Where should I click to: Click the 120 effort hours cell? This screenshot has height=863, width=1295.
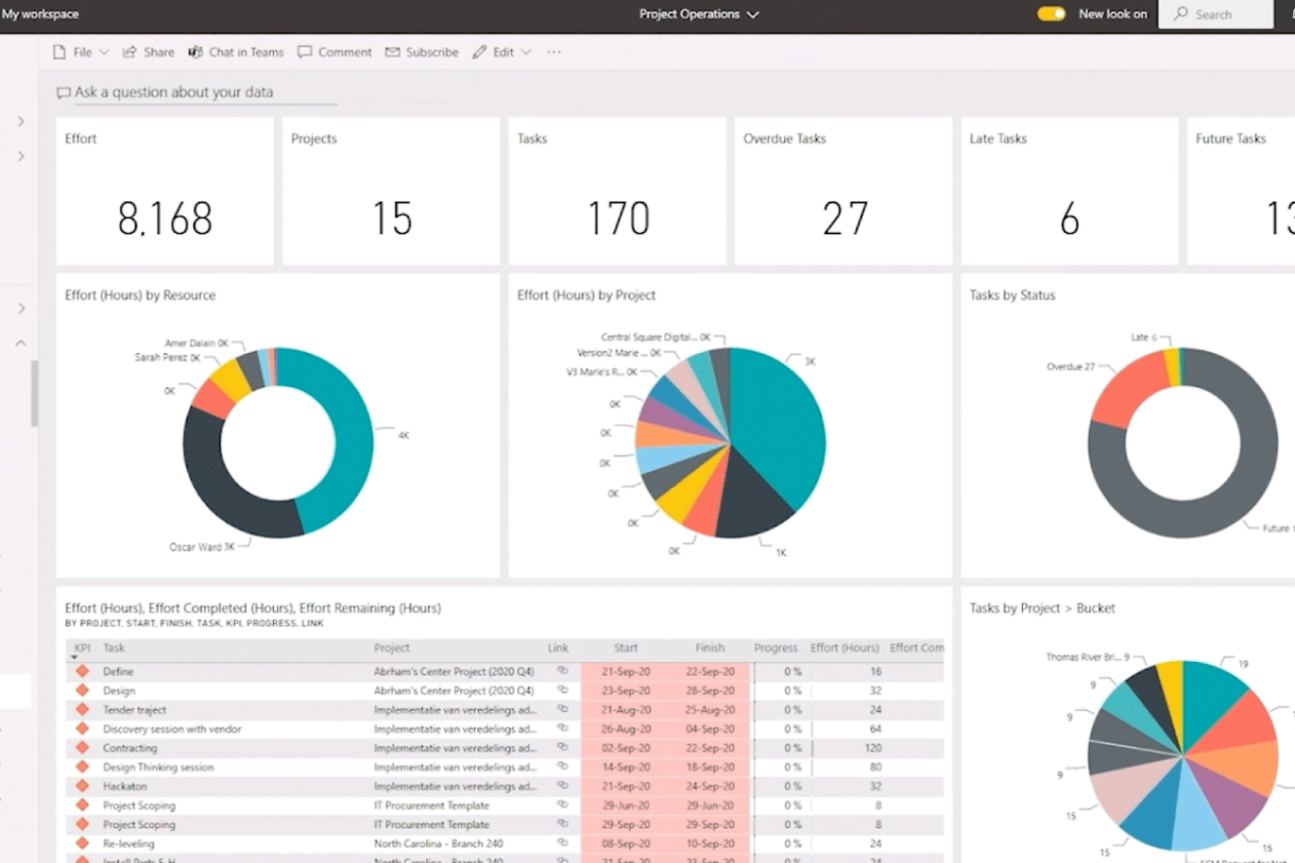873,748
